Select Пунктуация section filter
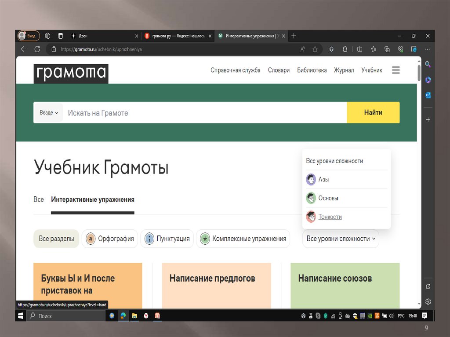Image resolution: width=450 pixels, height=337 pixels. (167, 239)
